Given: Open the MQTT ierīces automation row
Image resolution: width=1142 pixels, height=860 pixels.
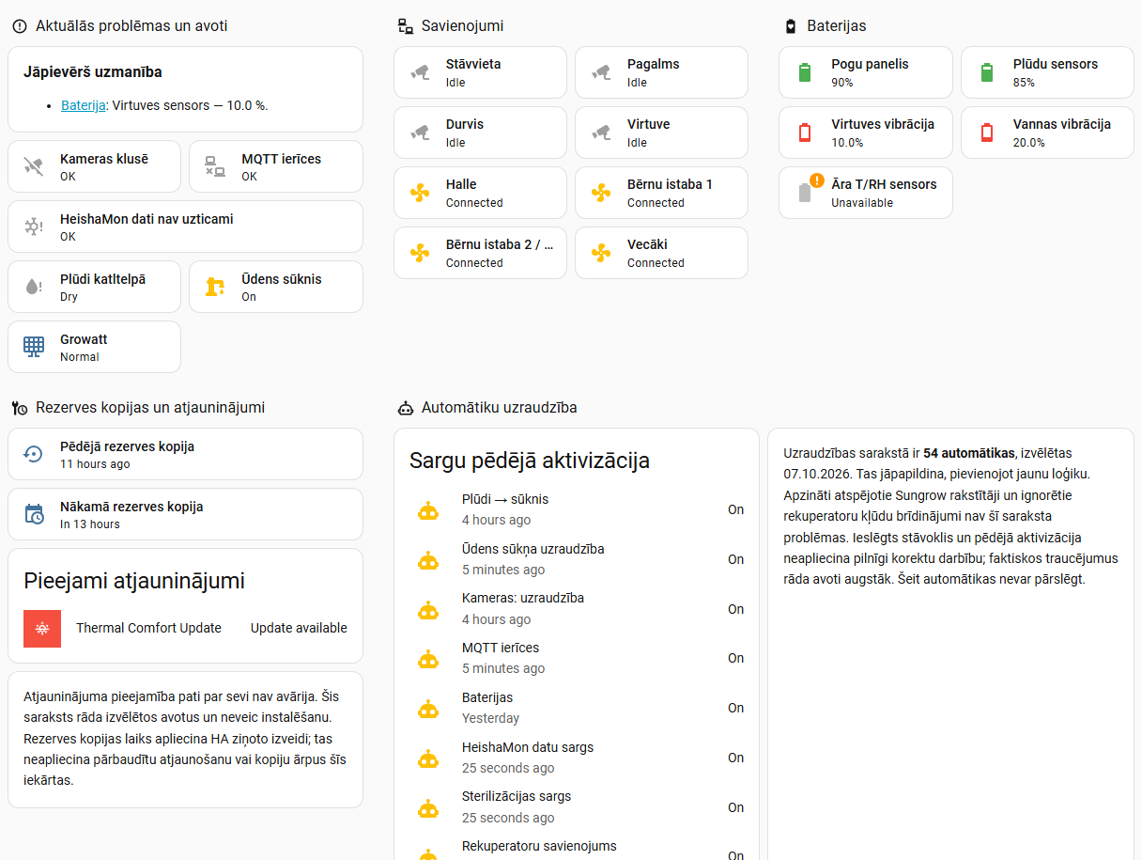Looking at the screenshot, I should click(x=577, y=658).
